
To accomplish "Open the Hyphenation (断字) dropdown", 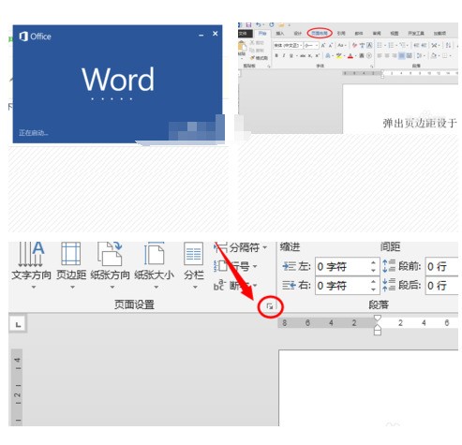I will (x=236, y=285).
